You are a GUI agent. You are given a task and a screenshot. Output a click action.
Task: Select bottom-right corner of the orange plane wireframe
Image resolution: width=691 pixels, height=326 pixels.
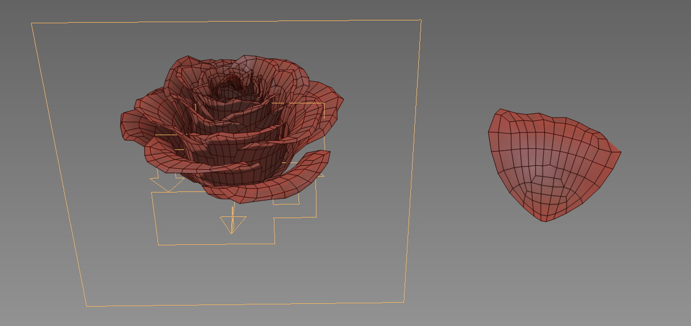[x=404, y=302]
